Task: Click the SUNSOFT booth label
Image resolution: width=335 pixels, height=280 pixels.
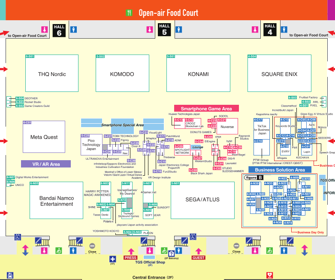Action: click(x=163, y=207)
